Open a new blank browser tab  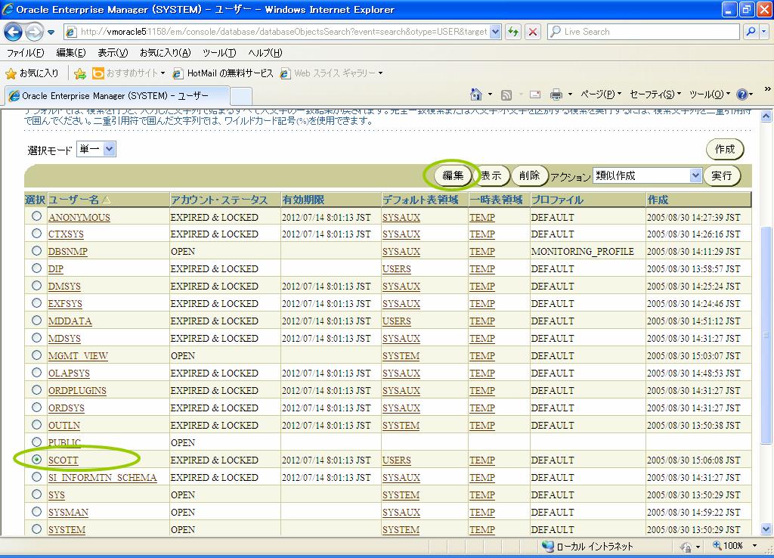(241, 96)
